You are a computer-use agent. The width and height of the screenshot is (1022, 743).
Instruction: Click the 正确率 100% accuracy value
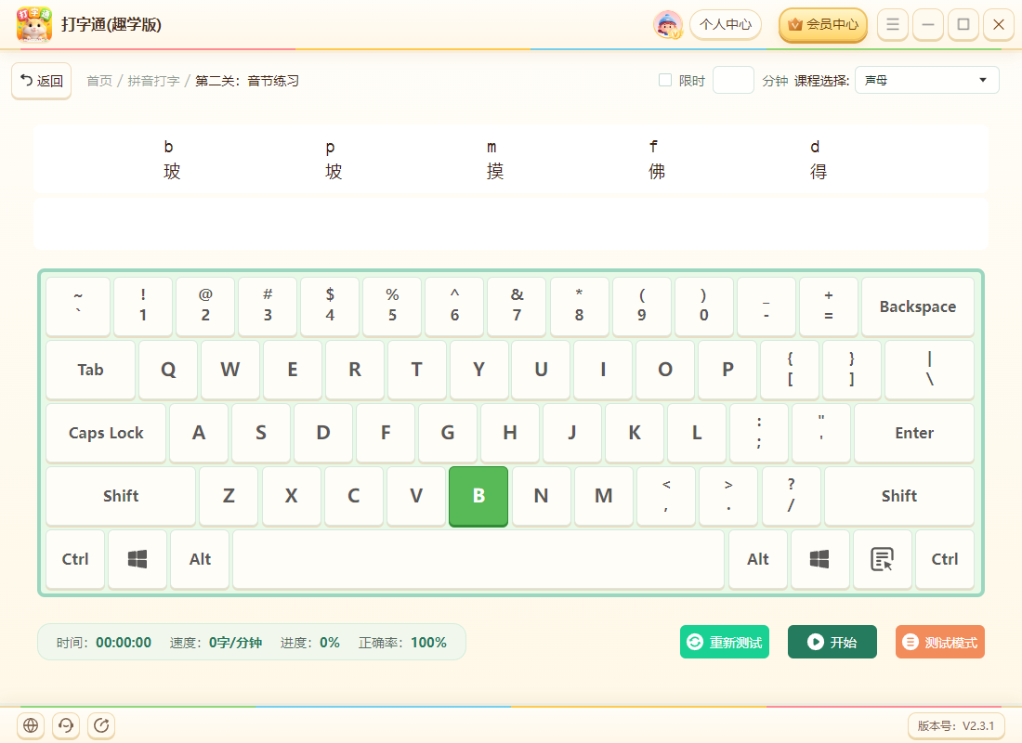403,643
